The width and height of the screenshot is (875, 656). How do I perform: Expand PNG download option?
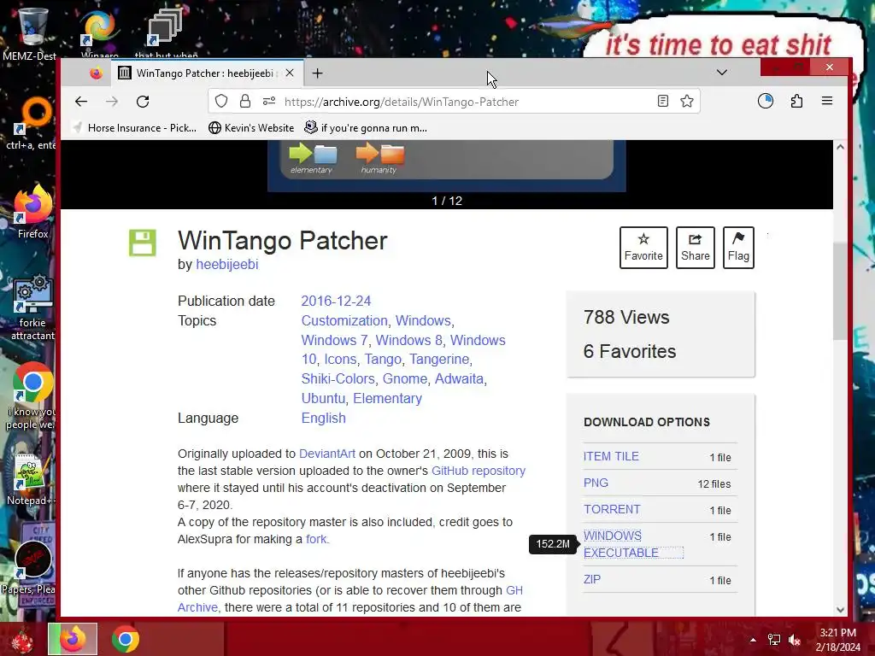coord(596,483)
